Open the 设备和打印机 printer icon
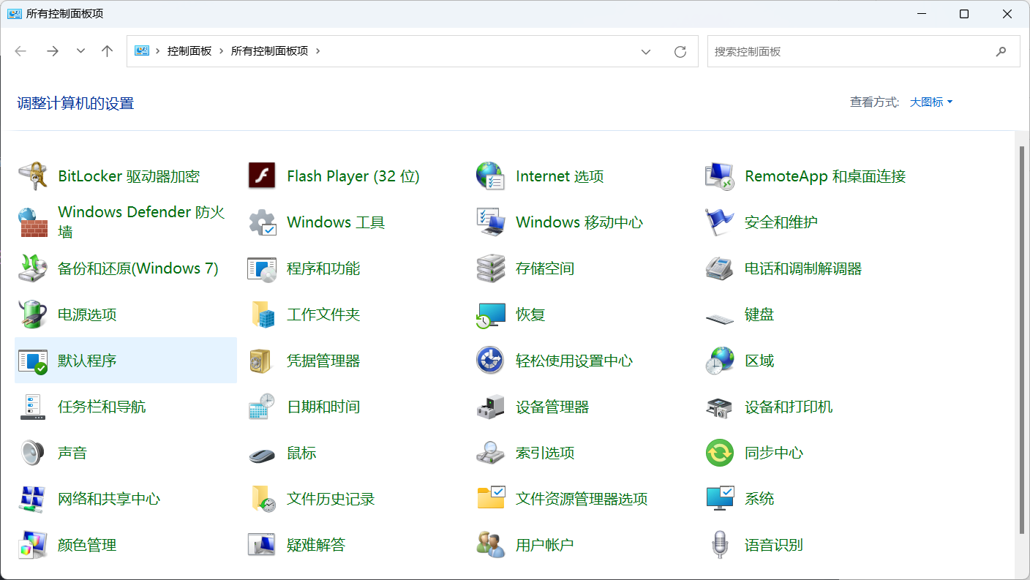This screenshot has height=580, width=1030. [x=719, y=407]
